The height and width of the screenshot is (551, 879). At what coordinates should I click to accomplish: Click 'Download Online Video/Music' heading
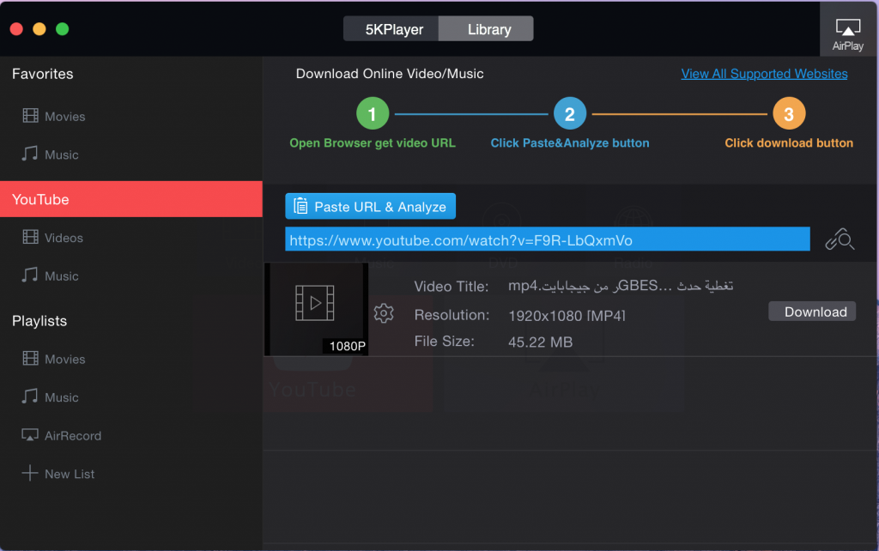pos(390,74)
